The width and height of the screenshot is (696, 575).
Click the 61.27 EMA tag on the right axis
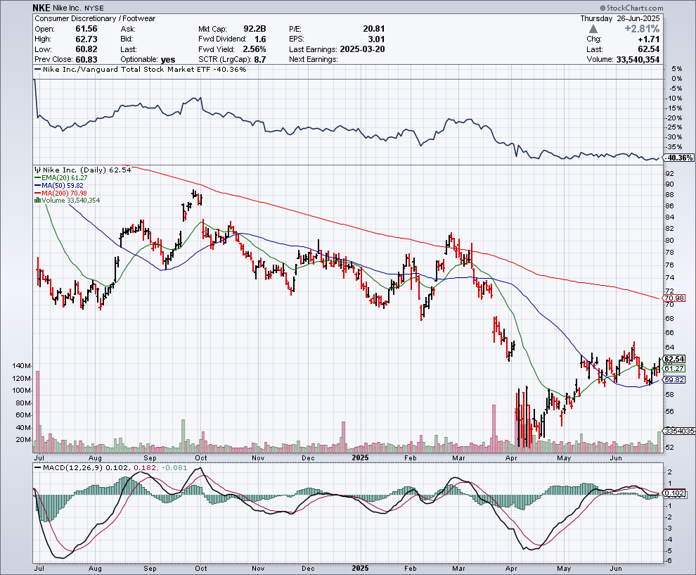click(x=675, y=368)
